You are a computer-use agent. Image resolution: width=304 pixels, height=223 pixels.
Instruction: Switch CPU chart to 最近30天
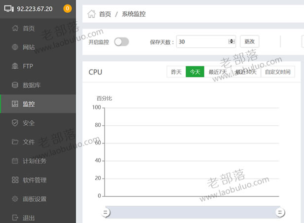pyautogui.click(x=246, y=72)
